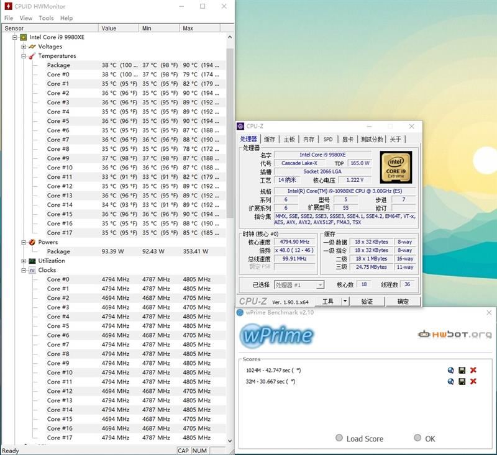The width and height of the screenshot is (497, 455).
Task: Select the 32M - 30.667 sec score entry
Action: click(x=271, y=382)
